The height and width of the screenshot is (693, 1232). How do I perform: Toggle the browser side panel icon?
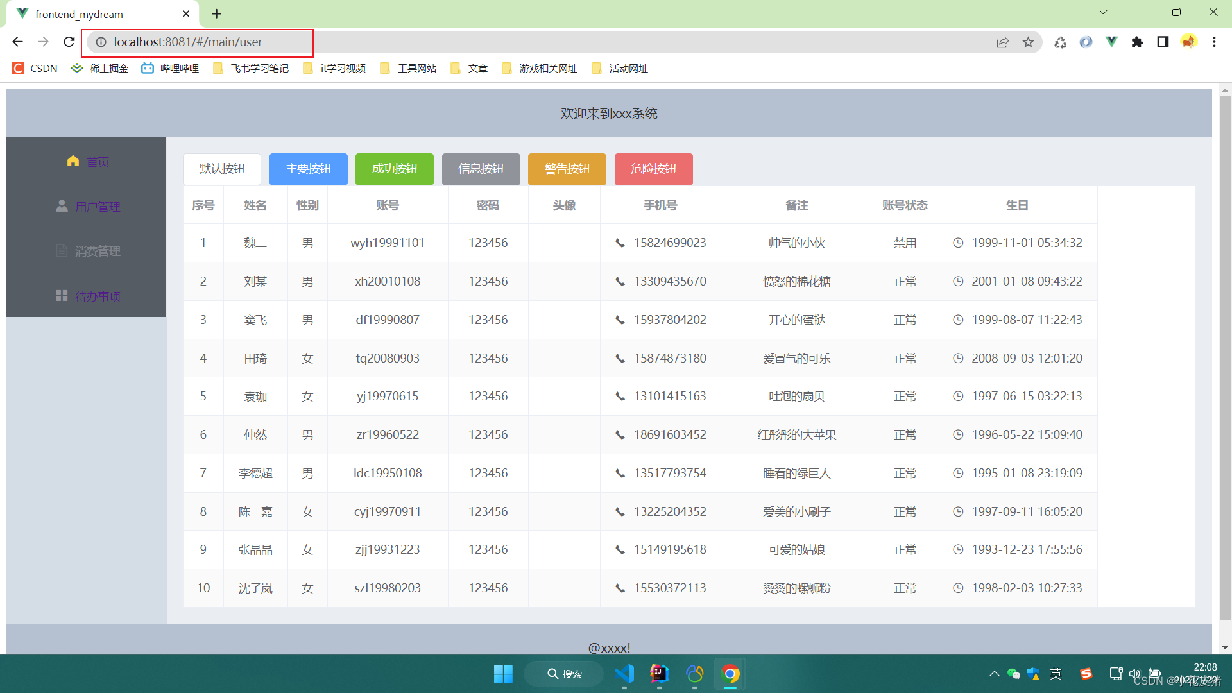coord(1163,42)
